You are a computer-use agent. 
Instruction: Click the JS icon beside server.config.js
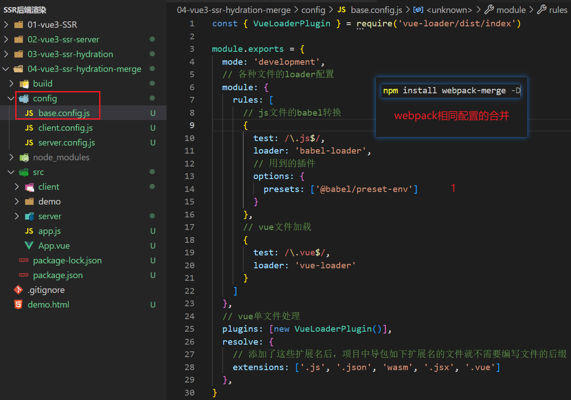click(29, 142)
